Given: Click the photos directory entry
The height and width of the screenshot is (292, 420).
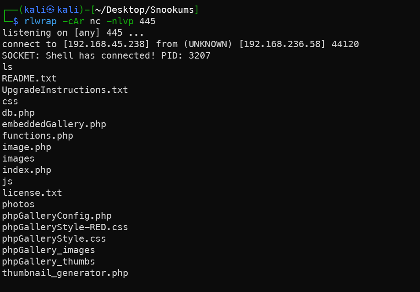Looking at the screenshot, I should pos(18,205).
